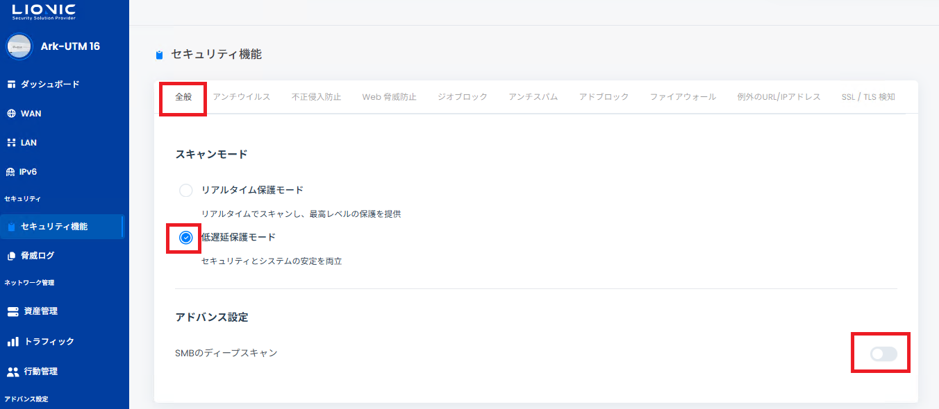Click the Ark-UTM 16 device avatar
939x409 pixels.
point(19,46)
